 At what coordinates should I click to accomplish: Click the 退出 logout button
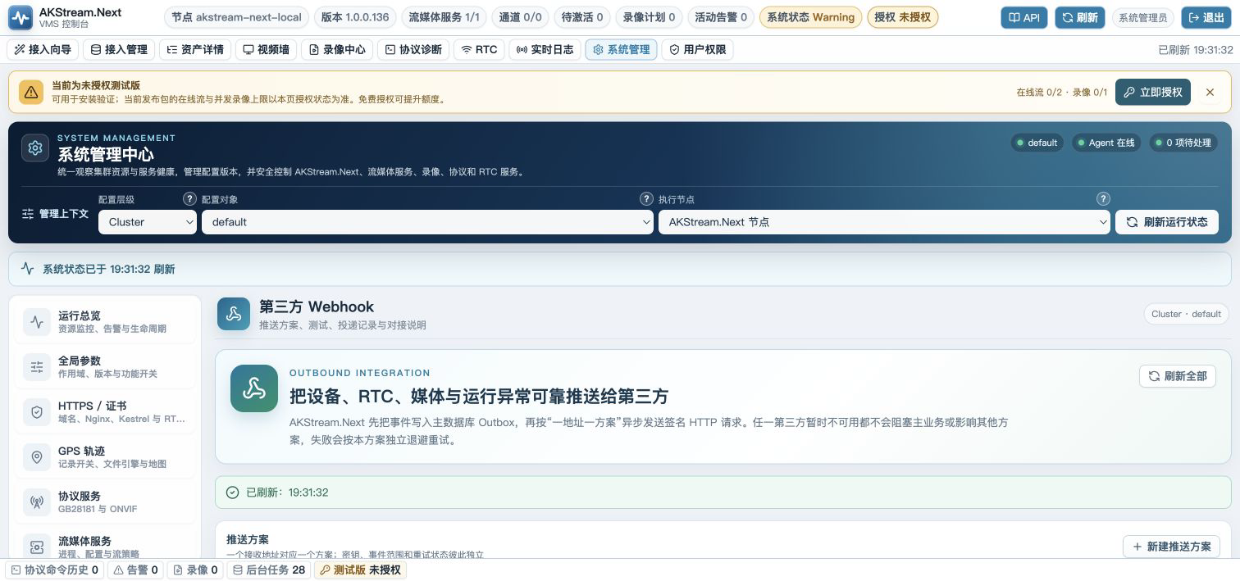click(1206, 17)
